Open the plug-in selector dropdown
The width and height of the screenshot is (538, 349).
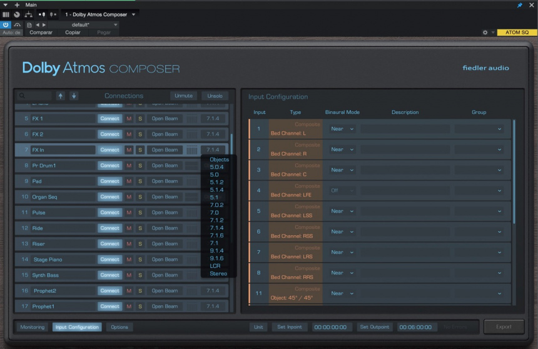pos(100,14)
